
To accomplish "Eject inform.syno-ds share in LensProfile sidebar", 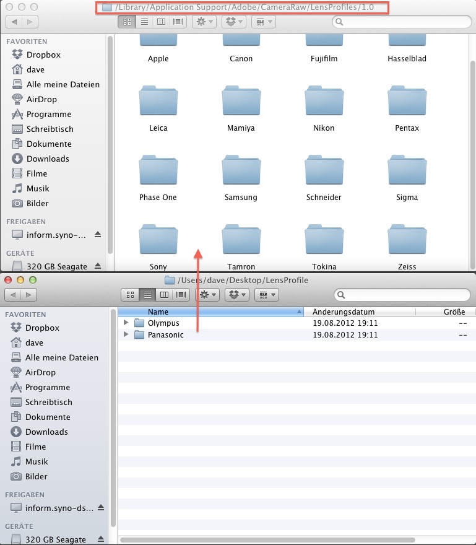I will 101,507.
